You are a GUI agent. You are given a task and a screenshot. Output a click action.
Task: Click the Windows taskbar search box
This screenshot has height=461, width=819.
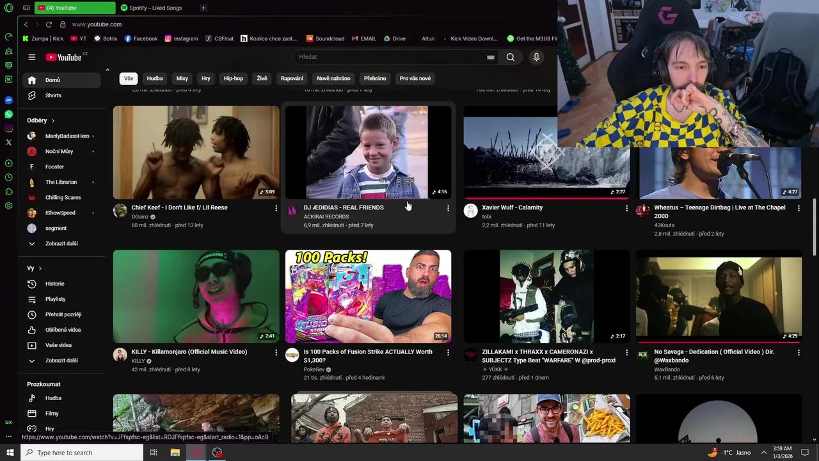click(82, 453)
